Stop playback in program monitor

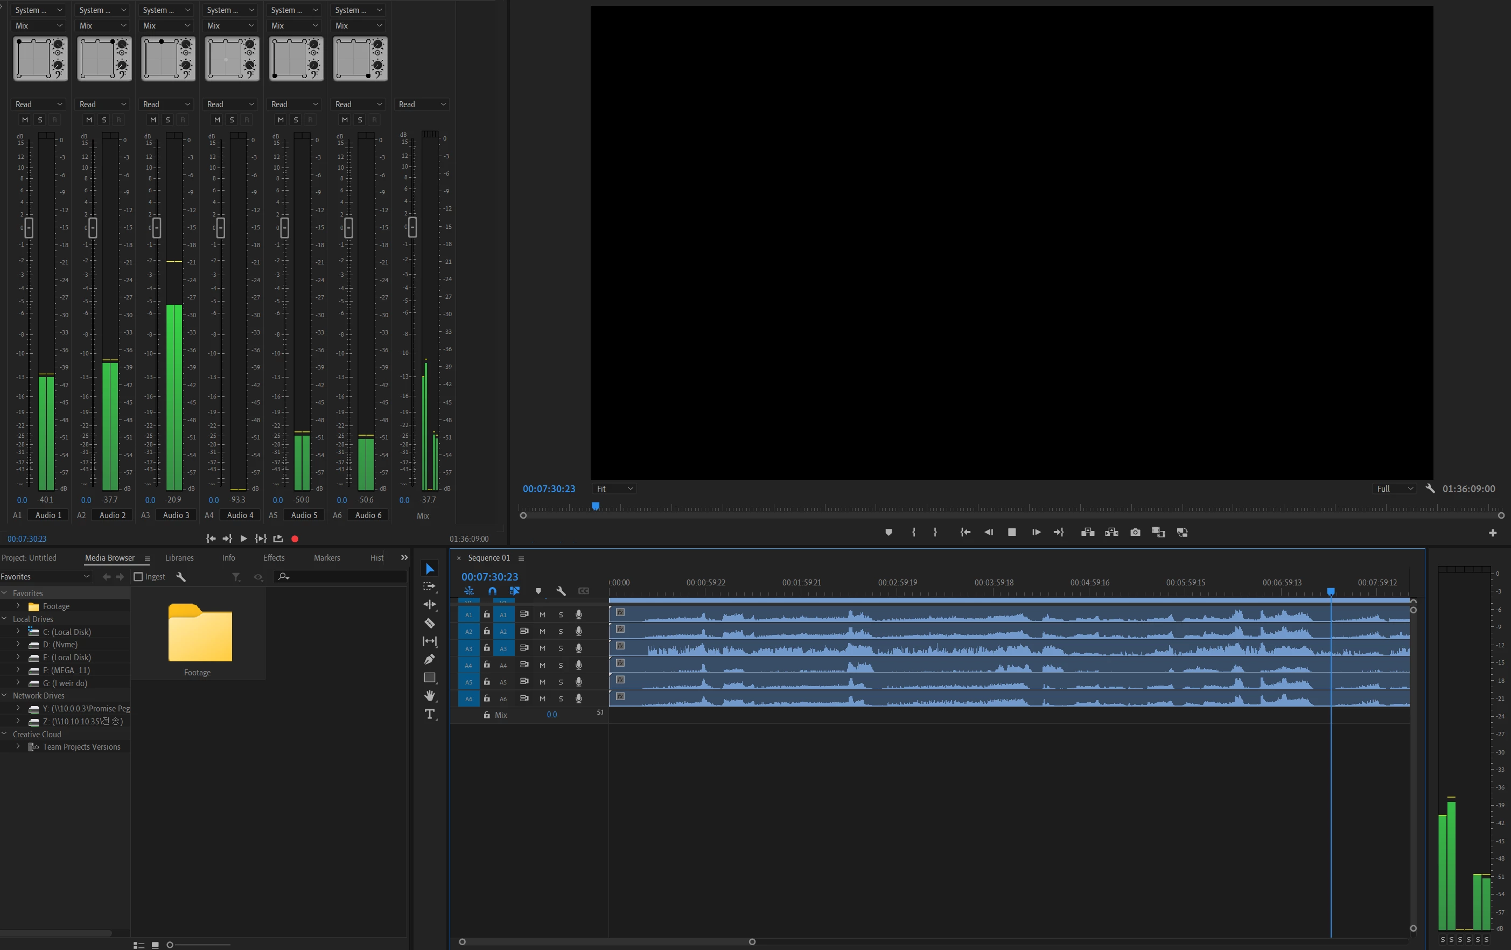tap(1011, 532)
